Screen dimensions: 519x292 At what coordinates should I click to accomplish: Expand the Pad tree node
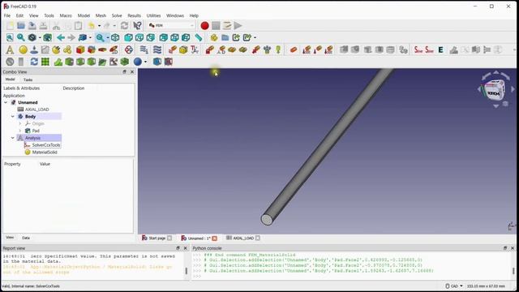click(19, 131)
